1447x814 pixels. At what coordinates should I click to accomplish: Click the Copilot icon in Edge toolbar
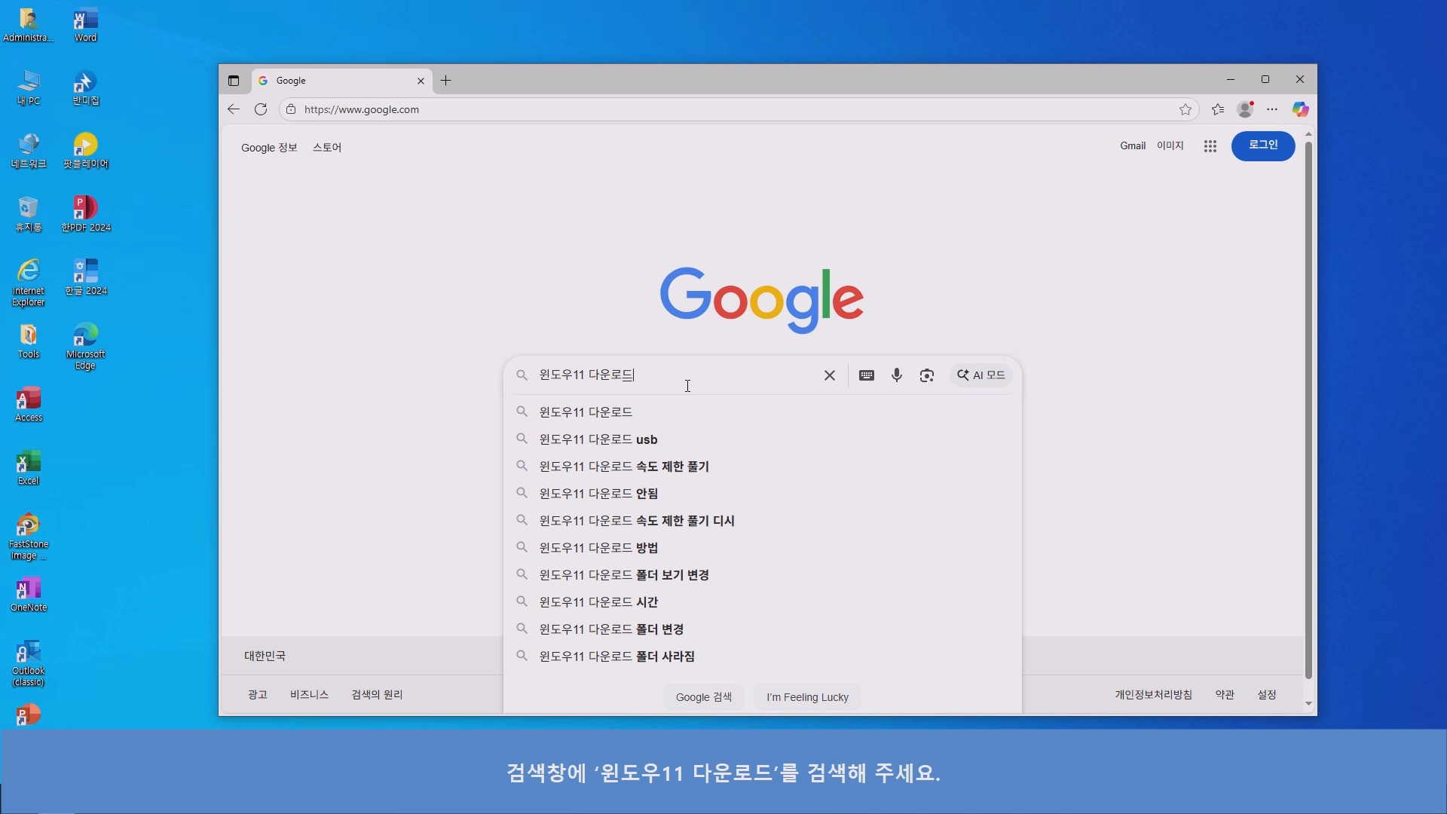pyautogui.click(x=1300, y=109)
